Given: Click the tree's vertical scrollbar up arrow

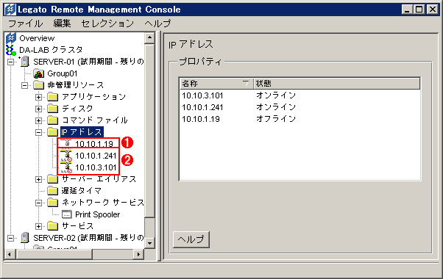Looking at the screenshot, I should (149, 37).
